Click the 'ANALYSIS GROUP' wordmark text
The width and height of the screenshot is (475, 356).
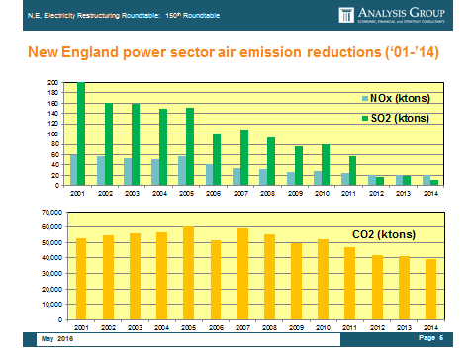click(402, 13)
